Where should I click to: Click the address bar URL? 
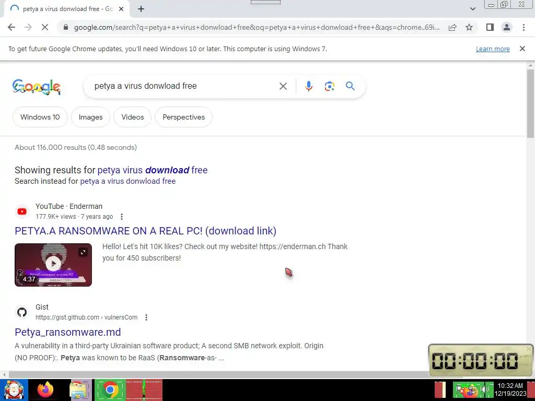tap(257, 27)
